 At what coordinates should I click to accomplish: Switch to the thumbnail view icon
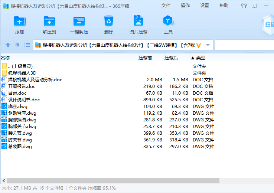click(17, 45)
